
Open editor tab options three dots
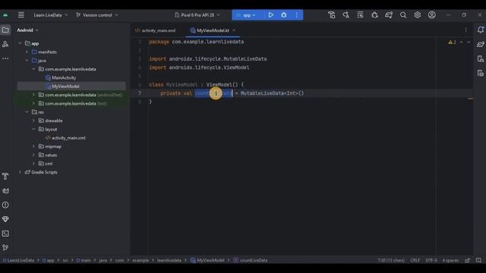pyautogui.click(x=465, y=30)
